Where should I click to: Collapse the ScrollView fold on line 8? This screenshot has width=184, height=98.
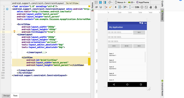click(x=11, y=24)
